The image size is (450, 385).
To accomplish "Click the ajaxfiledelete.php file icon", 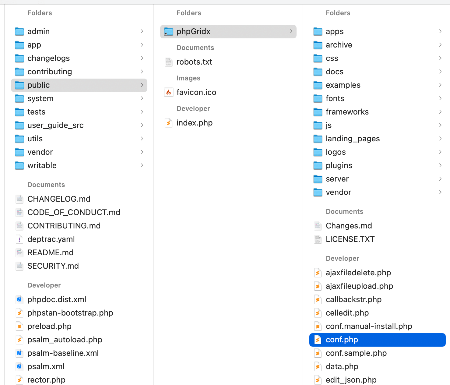I will pyautogui.click(x=318, y=273).
